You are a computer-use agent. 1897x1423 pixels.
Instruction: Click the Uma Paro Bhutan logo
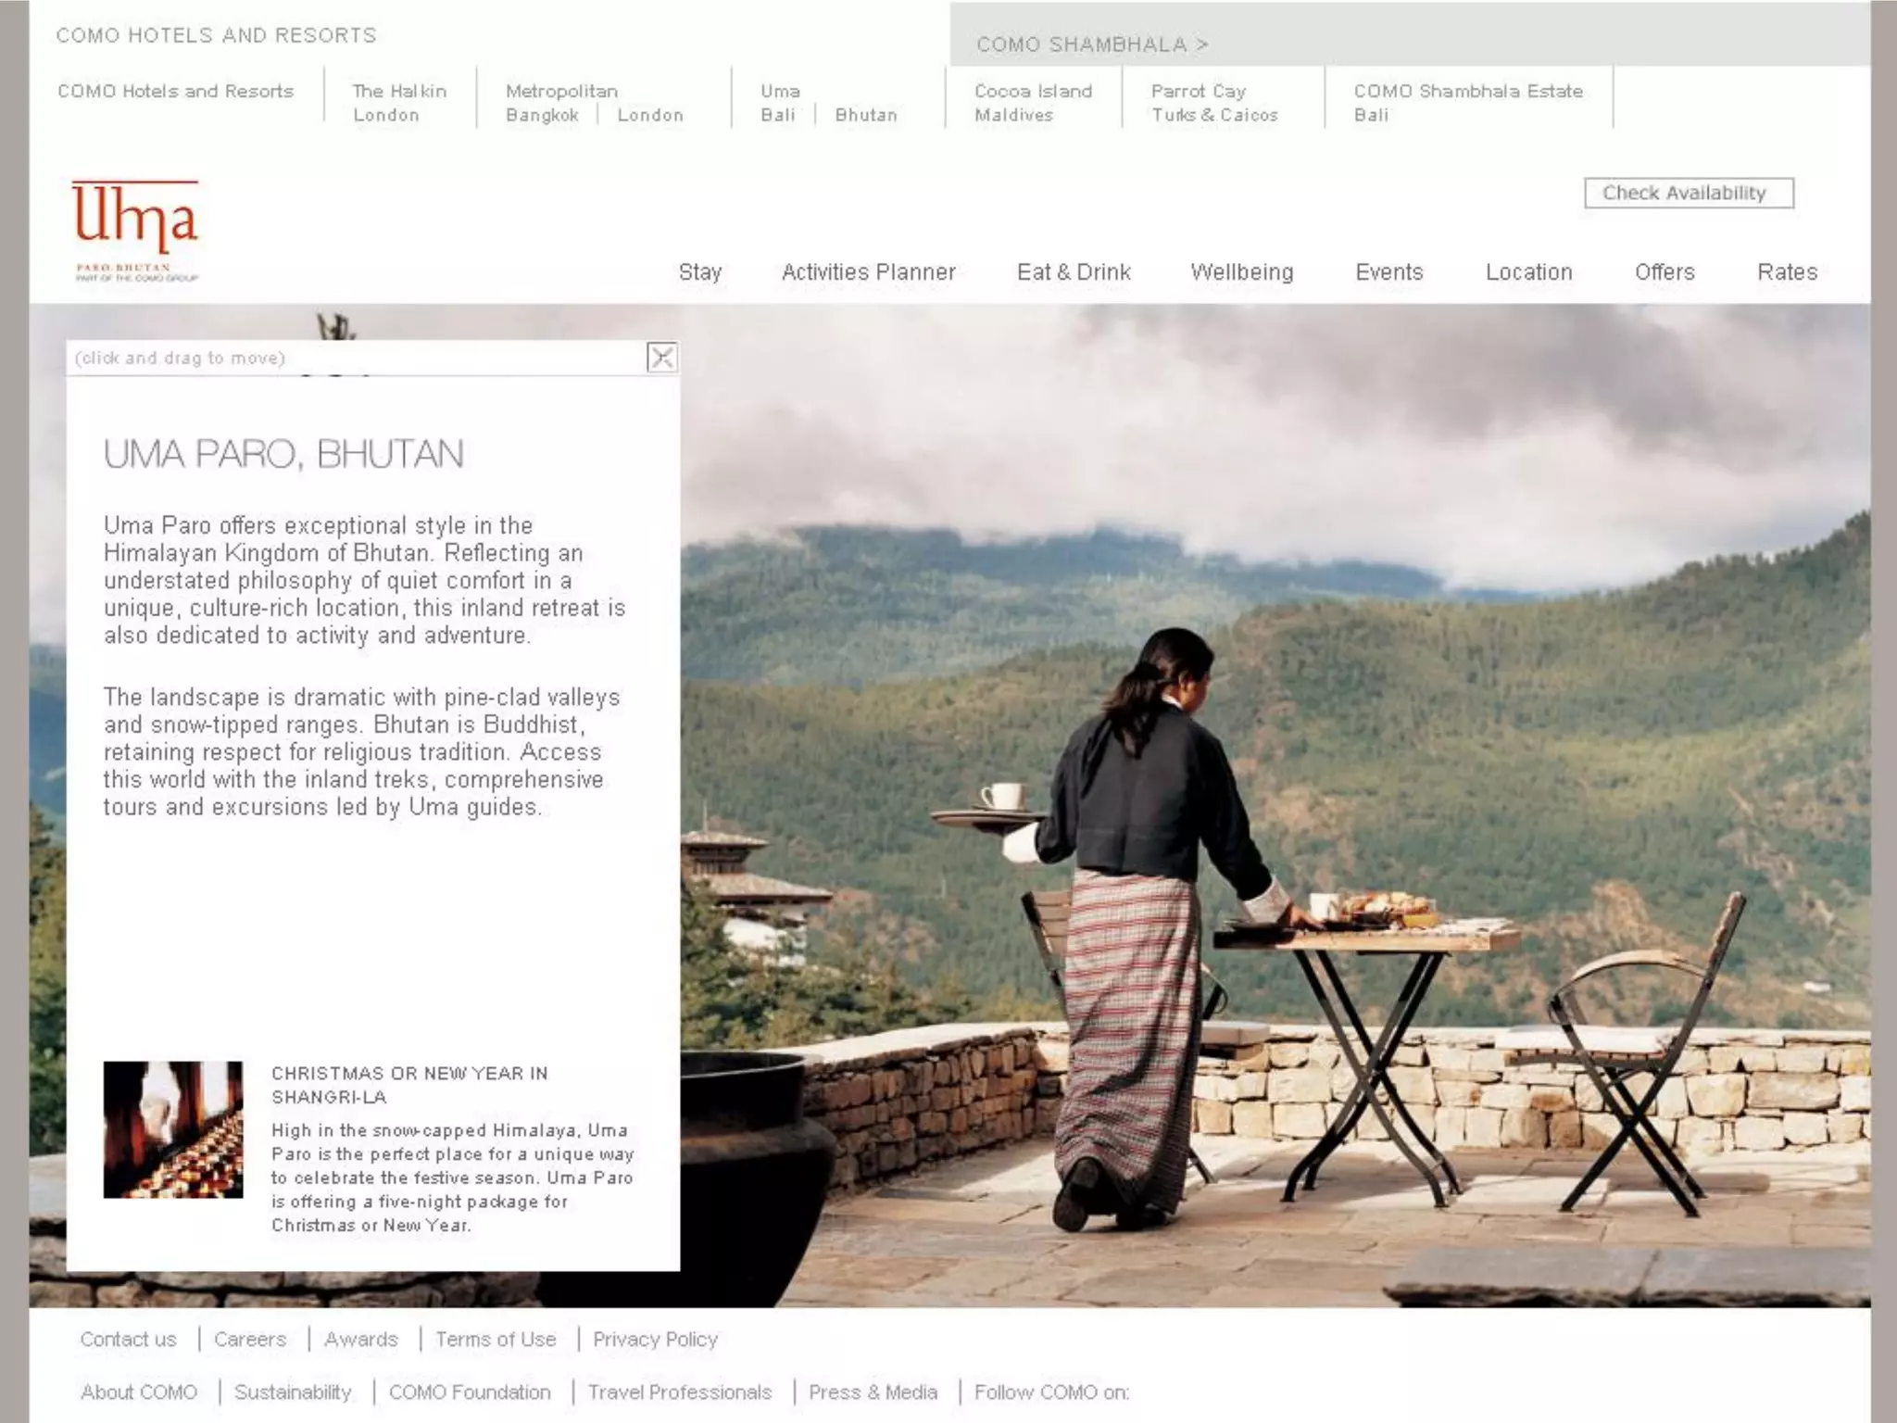(135, 230)
